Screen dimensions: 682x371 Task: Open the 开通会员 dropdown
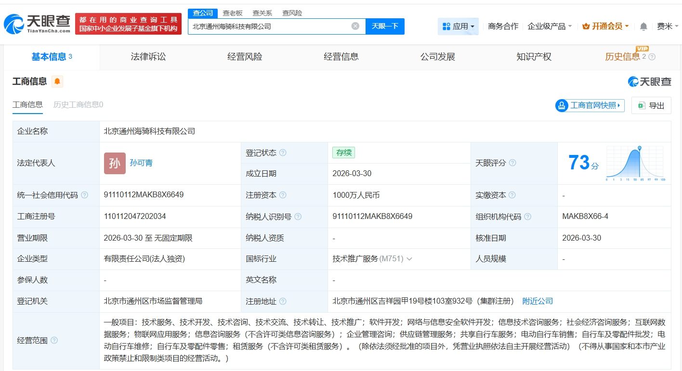coord(605,26)
